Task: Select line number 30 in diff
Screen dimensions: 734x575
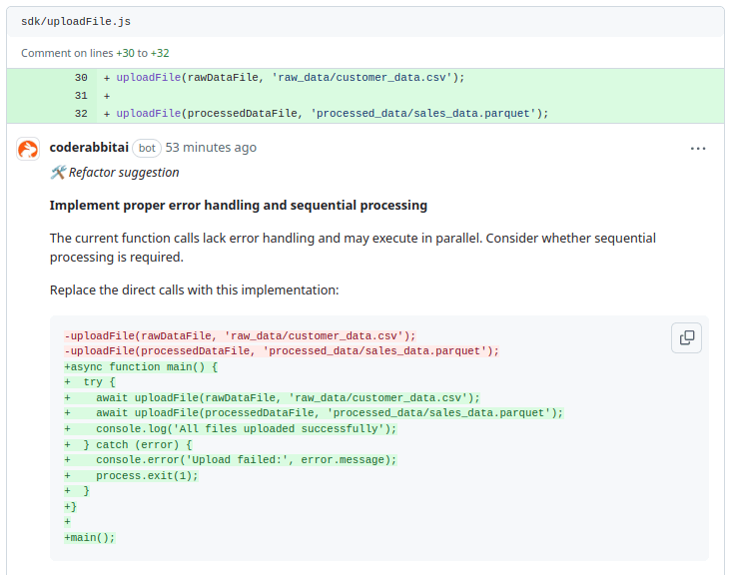Action: point(81,77)
